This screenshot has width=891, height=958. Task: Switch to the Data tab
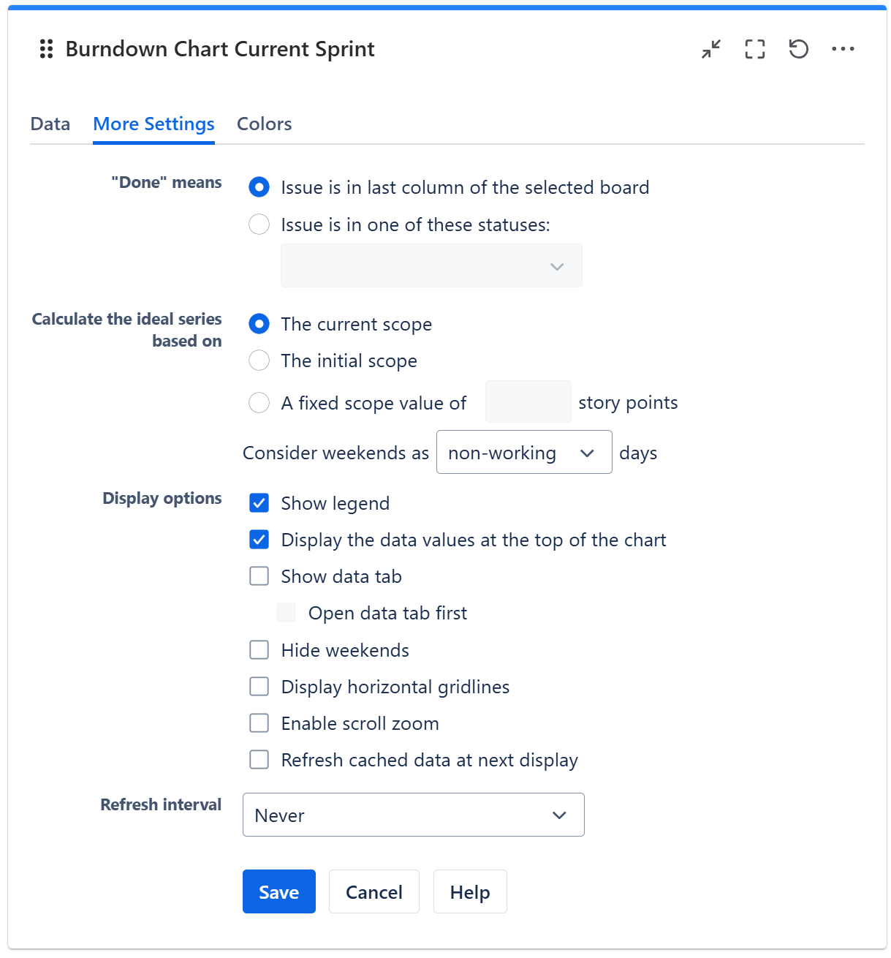point(50,124)
